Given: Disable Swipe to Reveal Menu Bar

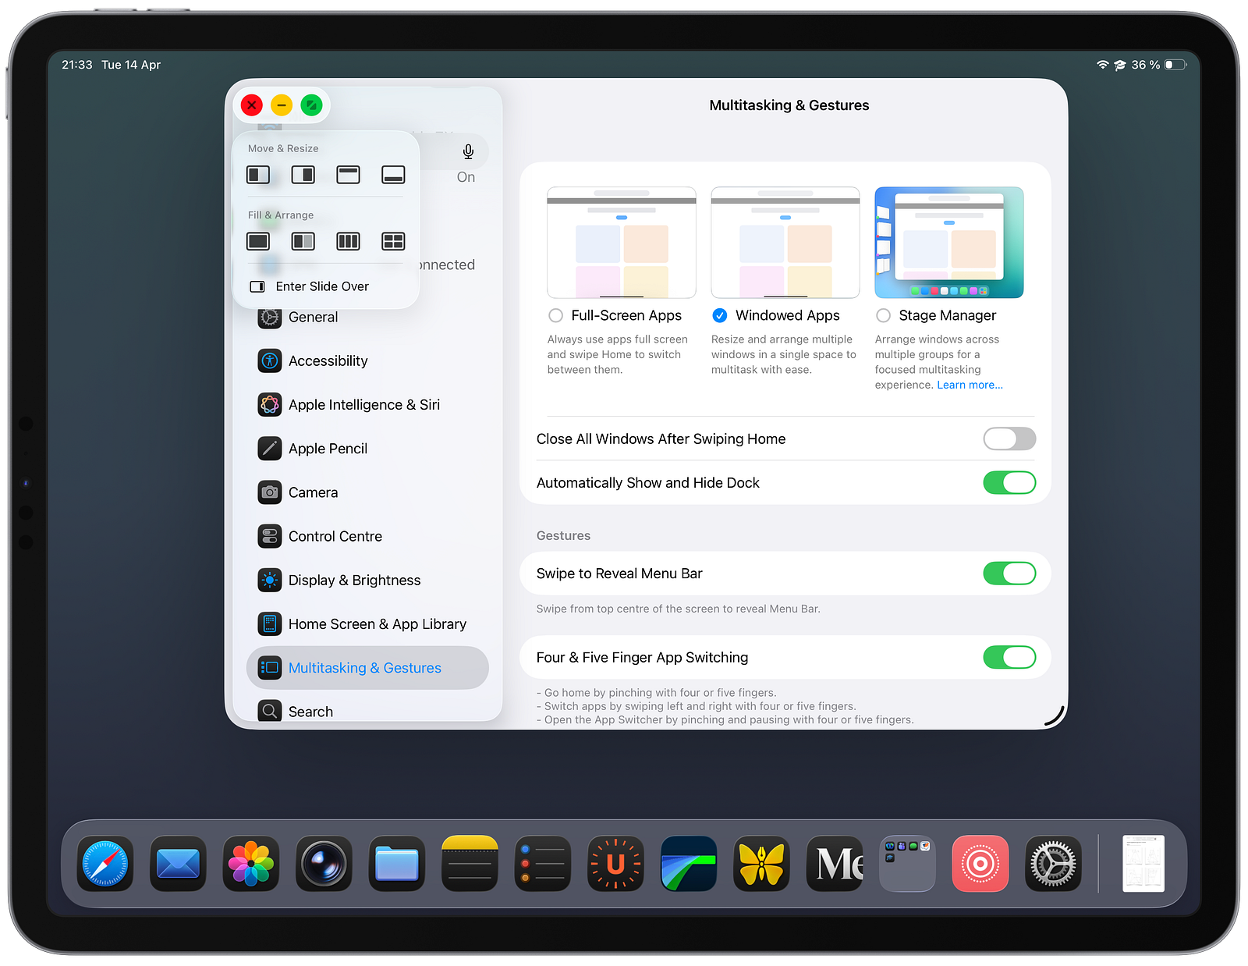Looking at the screenshot, I should [1009, 574].
